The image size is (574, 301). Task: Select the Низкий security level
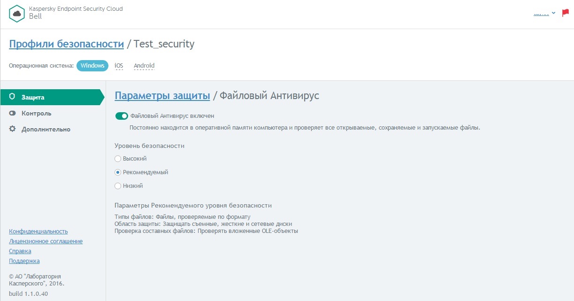[x=118, y=186]
